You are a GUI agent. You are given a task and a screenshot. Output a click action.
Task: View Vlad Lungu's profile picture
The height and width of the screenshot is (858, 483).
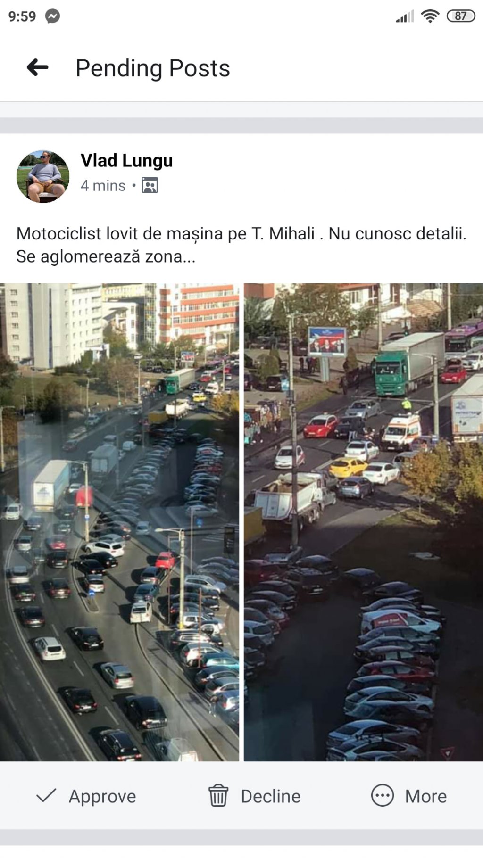pyautogui.click(x=43, y=176)
